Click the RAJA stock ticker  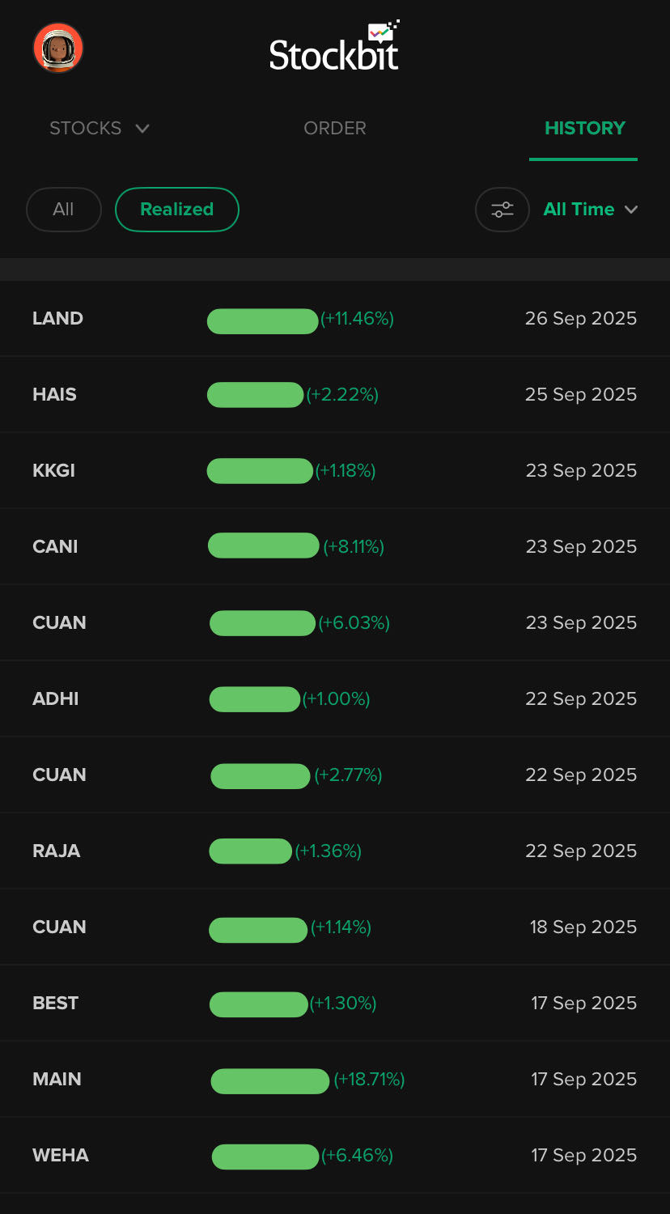point(56,851)
